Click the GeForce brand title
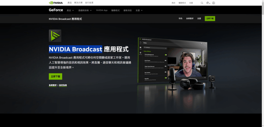This screenshot has height=127, width=264. click(x=56, y=10)
